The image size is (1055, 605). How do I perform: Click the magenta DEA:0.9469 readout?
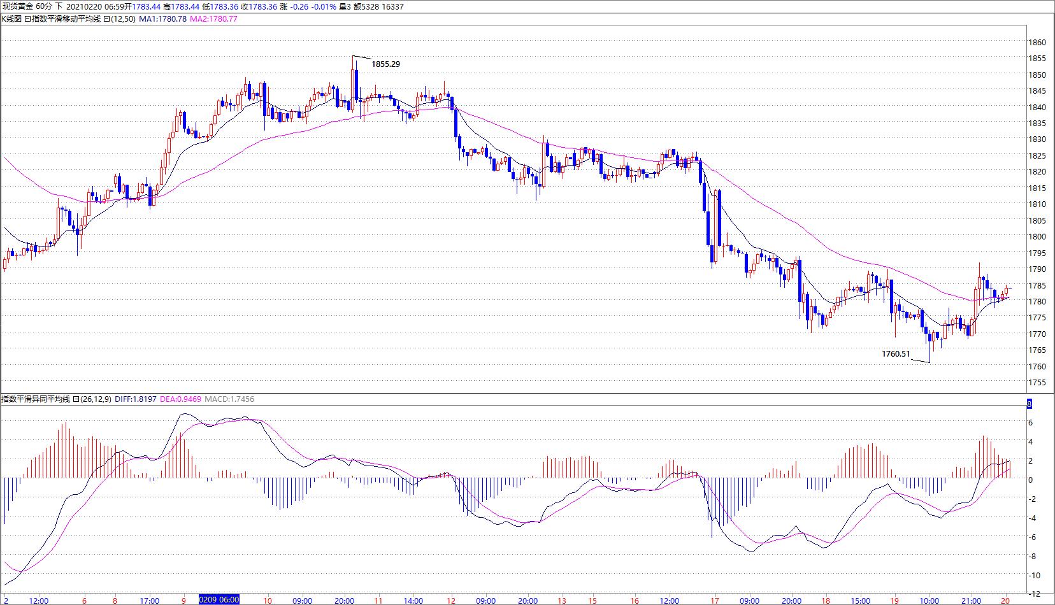[x=181, y=399]
